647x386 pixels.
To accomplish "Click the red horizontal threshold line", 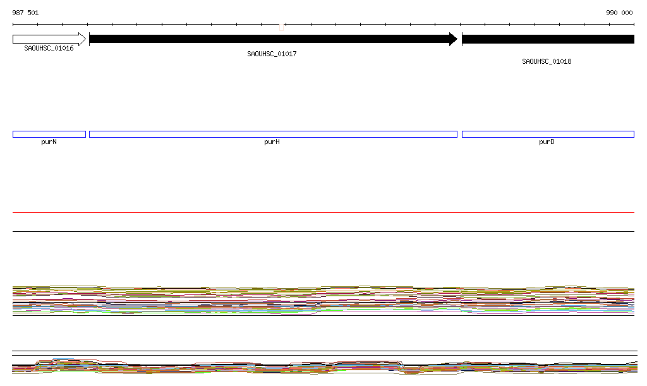I will (323, 212).
